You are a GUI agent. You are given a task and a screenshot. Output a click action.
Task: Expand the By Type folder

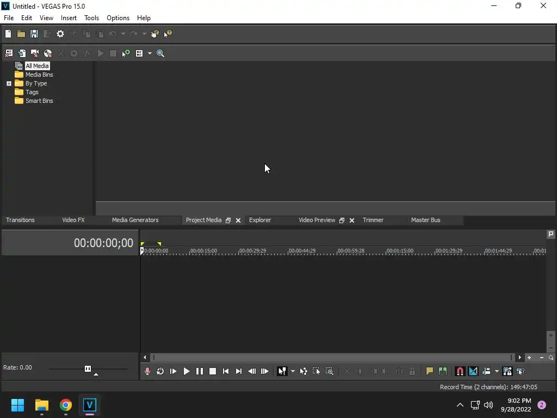[9, 83]
